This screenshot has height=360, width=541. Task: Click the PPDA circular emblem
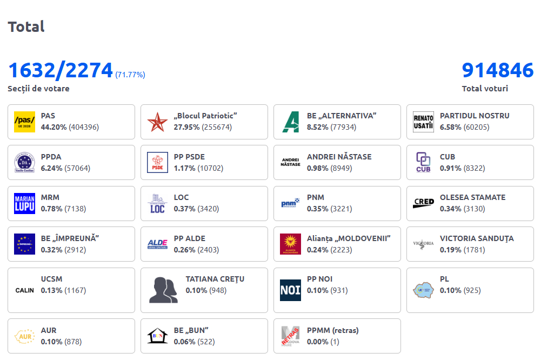tap(24, 163)
